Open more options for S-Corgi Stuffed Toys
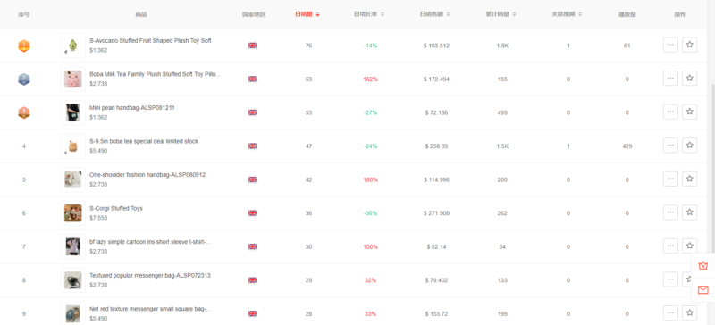The width and height of the screenshot is (715, 325). [x=670, y=212]
